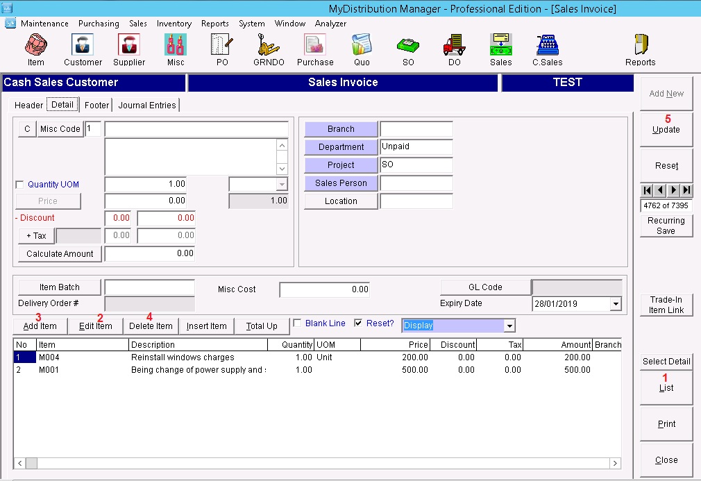Image resolution: width=701 pixels, height=481 pixels.
Task: Launch the Reports toolbar icon
Action: coord(640,46)
